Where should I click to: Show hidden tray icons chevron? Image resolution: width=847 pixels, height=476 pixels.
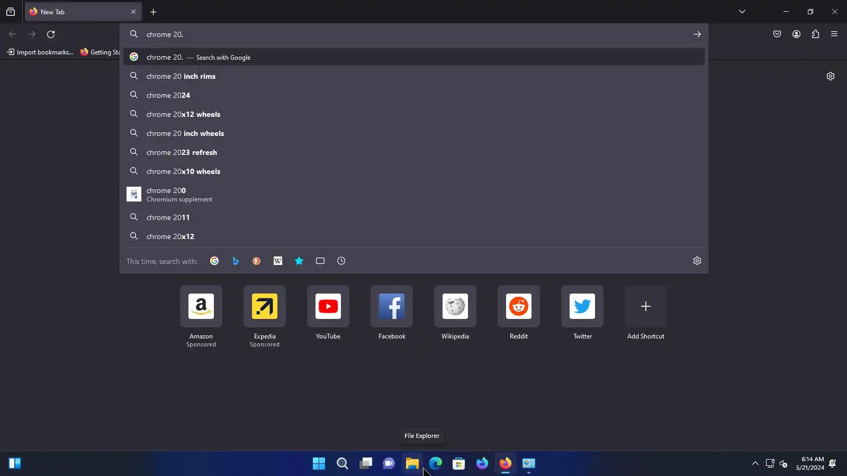click(x=755, y=464)
